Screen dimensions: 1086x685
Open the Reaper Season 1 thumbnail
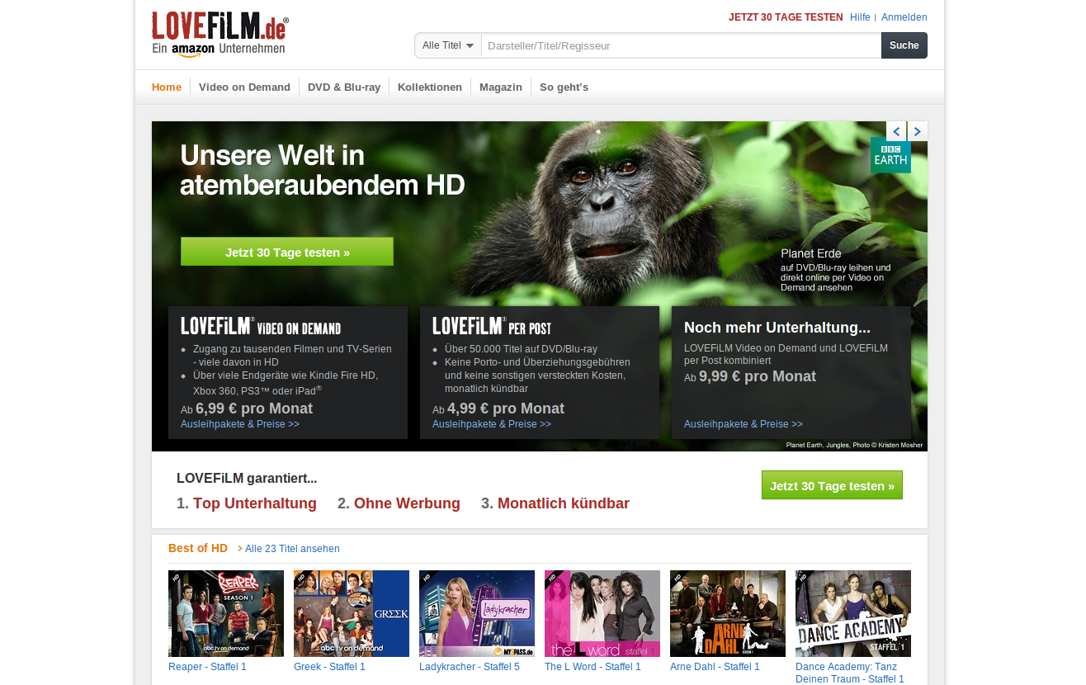coord(226,613)
